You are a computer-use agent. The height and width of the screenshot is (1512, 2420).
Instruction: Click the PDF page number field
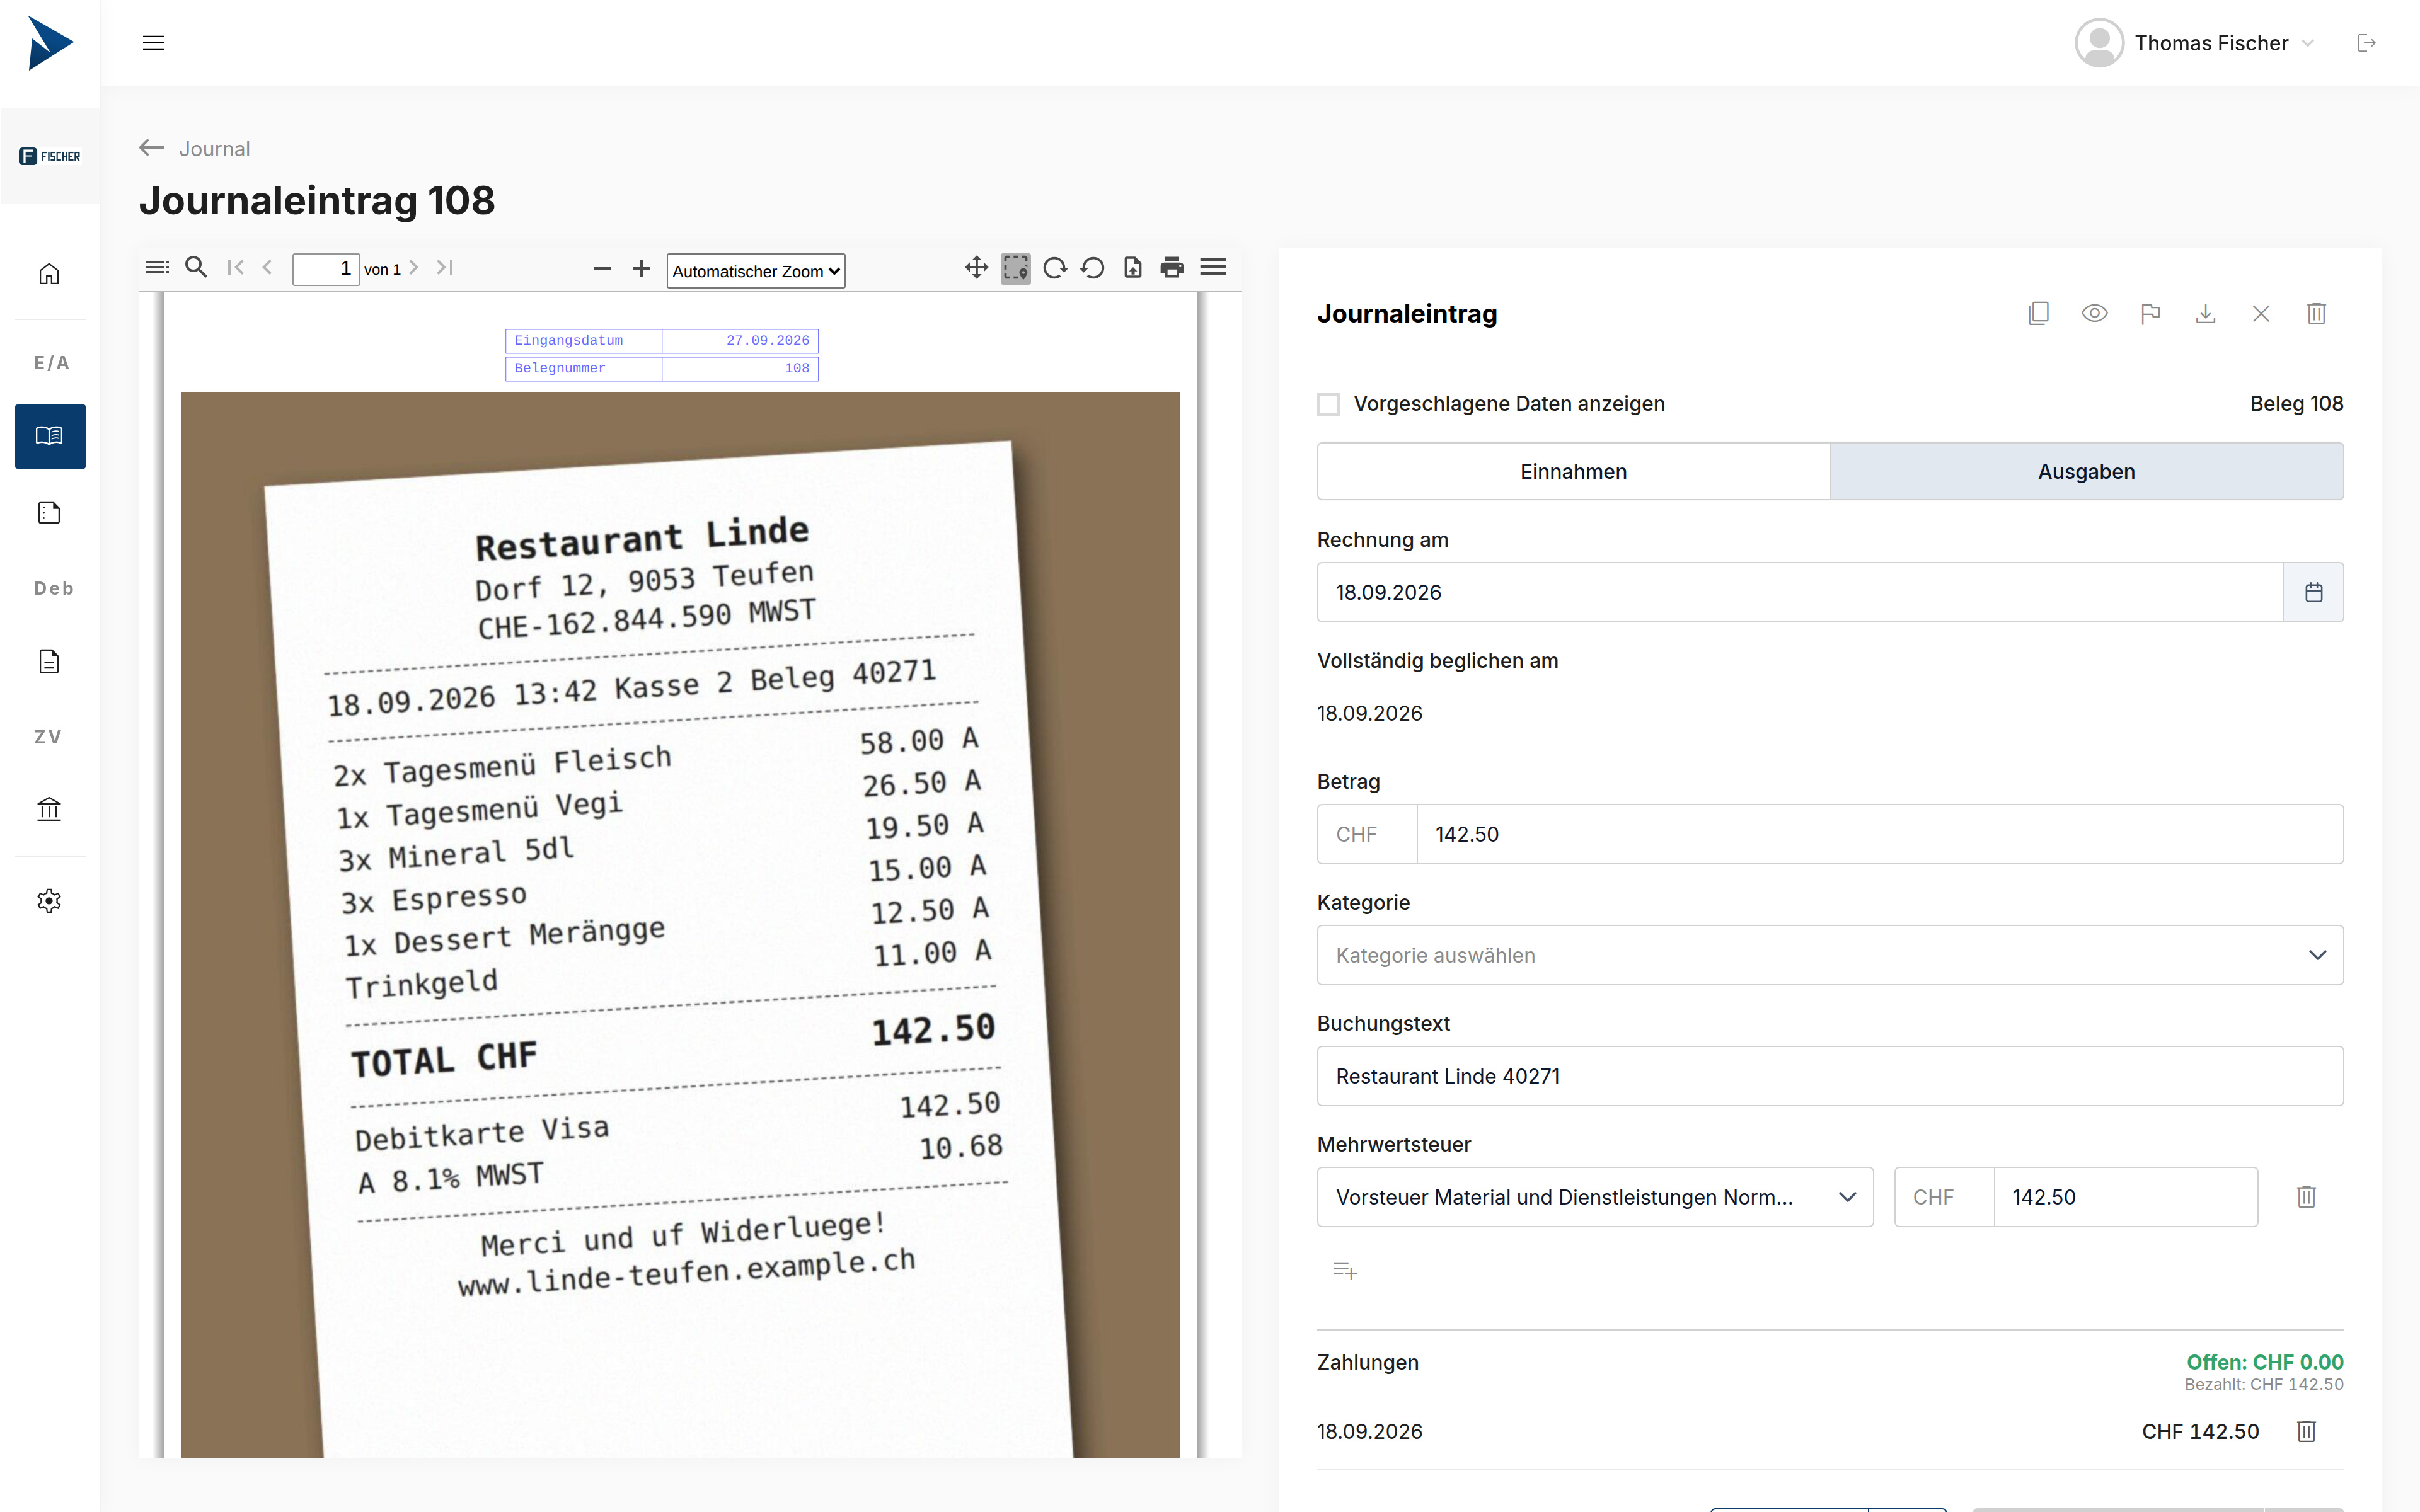point(325,269)
